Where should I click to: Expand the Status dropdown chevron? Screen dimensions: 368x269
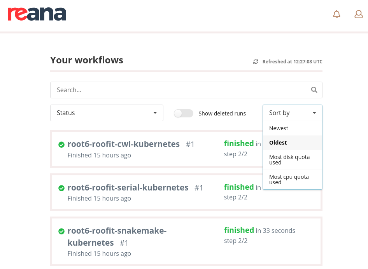tap(156, 113)
